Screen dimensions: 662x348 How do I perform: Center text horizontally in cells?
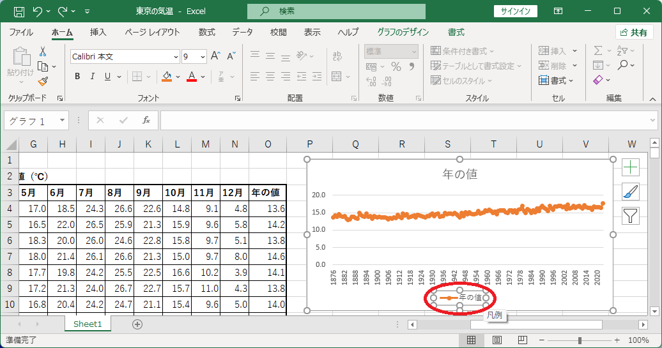point(270,77)
